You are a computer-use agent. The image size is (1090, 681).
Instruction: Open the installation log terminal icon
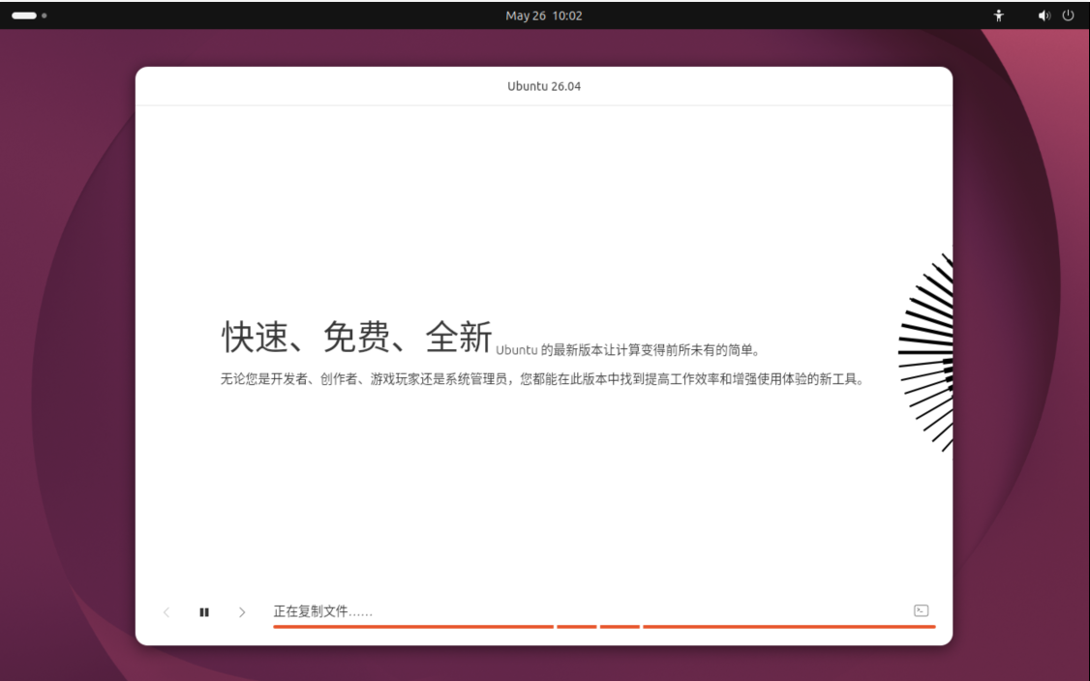tap(921, 610)
